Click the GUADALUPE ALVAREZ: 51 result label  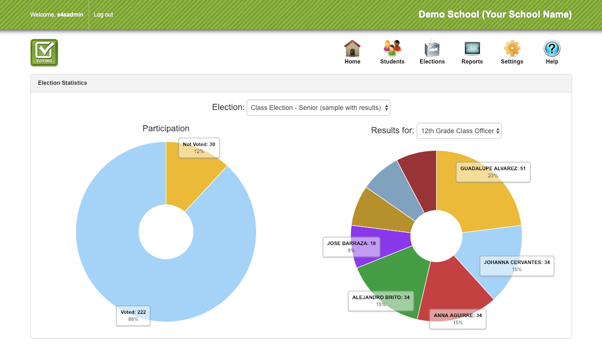coord(493,172)
